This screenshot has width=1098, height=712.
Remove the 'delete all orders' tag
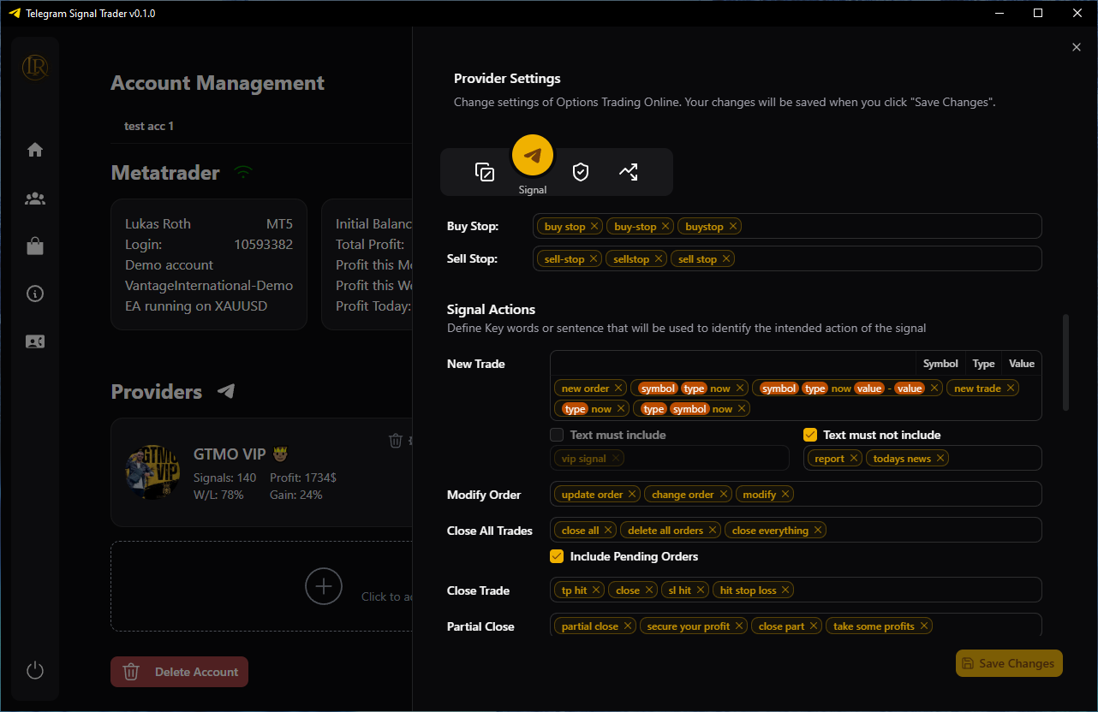(713, 531)
